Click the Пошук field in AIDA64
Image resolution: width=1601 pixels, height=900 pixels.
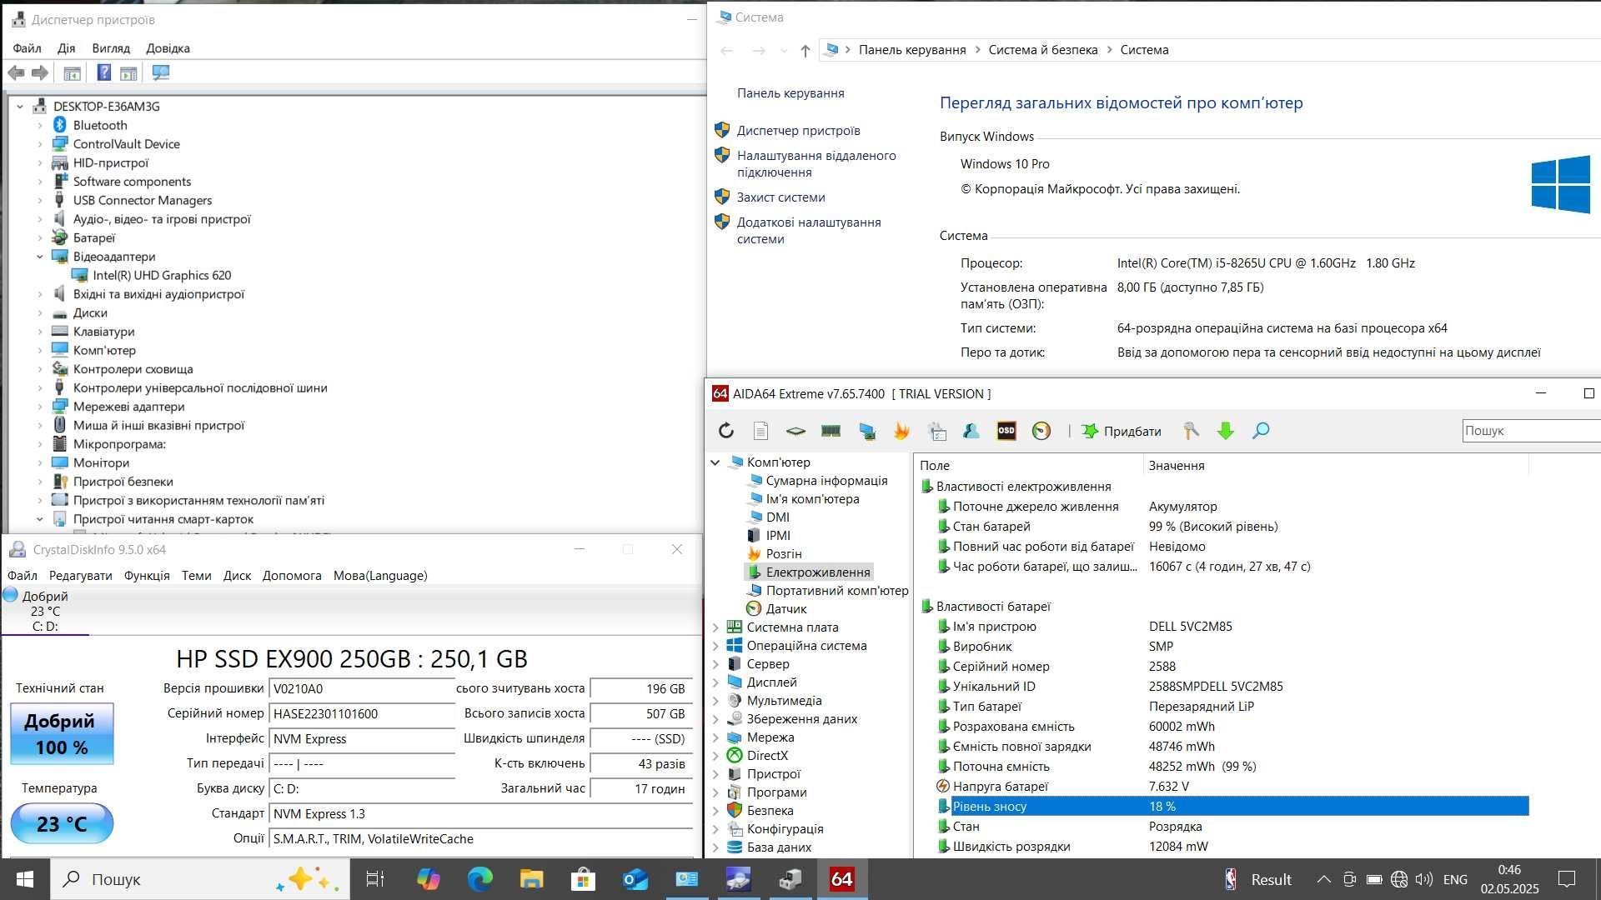(1531, 431)
